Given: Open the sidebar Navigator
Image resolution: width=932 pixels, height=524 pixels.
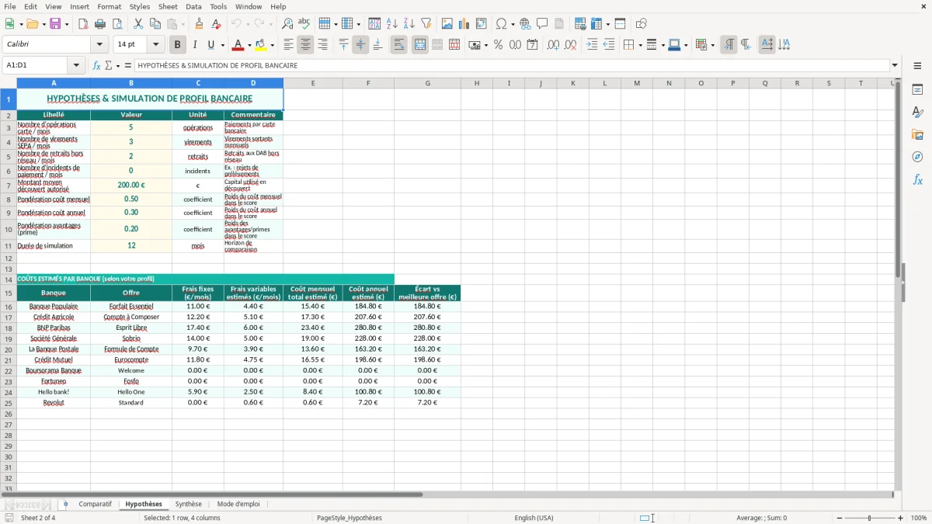Looking at the screenshot, I should tap(917, 158).
